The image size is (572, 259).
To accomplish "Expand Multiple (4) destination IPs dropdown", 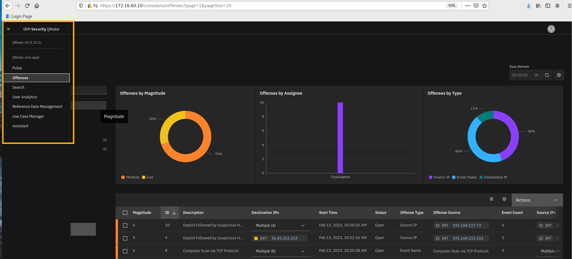I will pyautogui.click(x=281, y=226).
